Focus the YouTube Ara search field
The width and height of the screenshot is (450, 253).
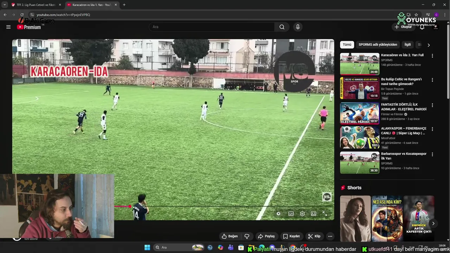pos(212,27)
